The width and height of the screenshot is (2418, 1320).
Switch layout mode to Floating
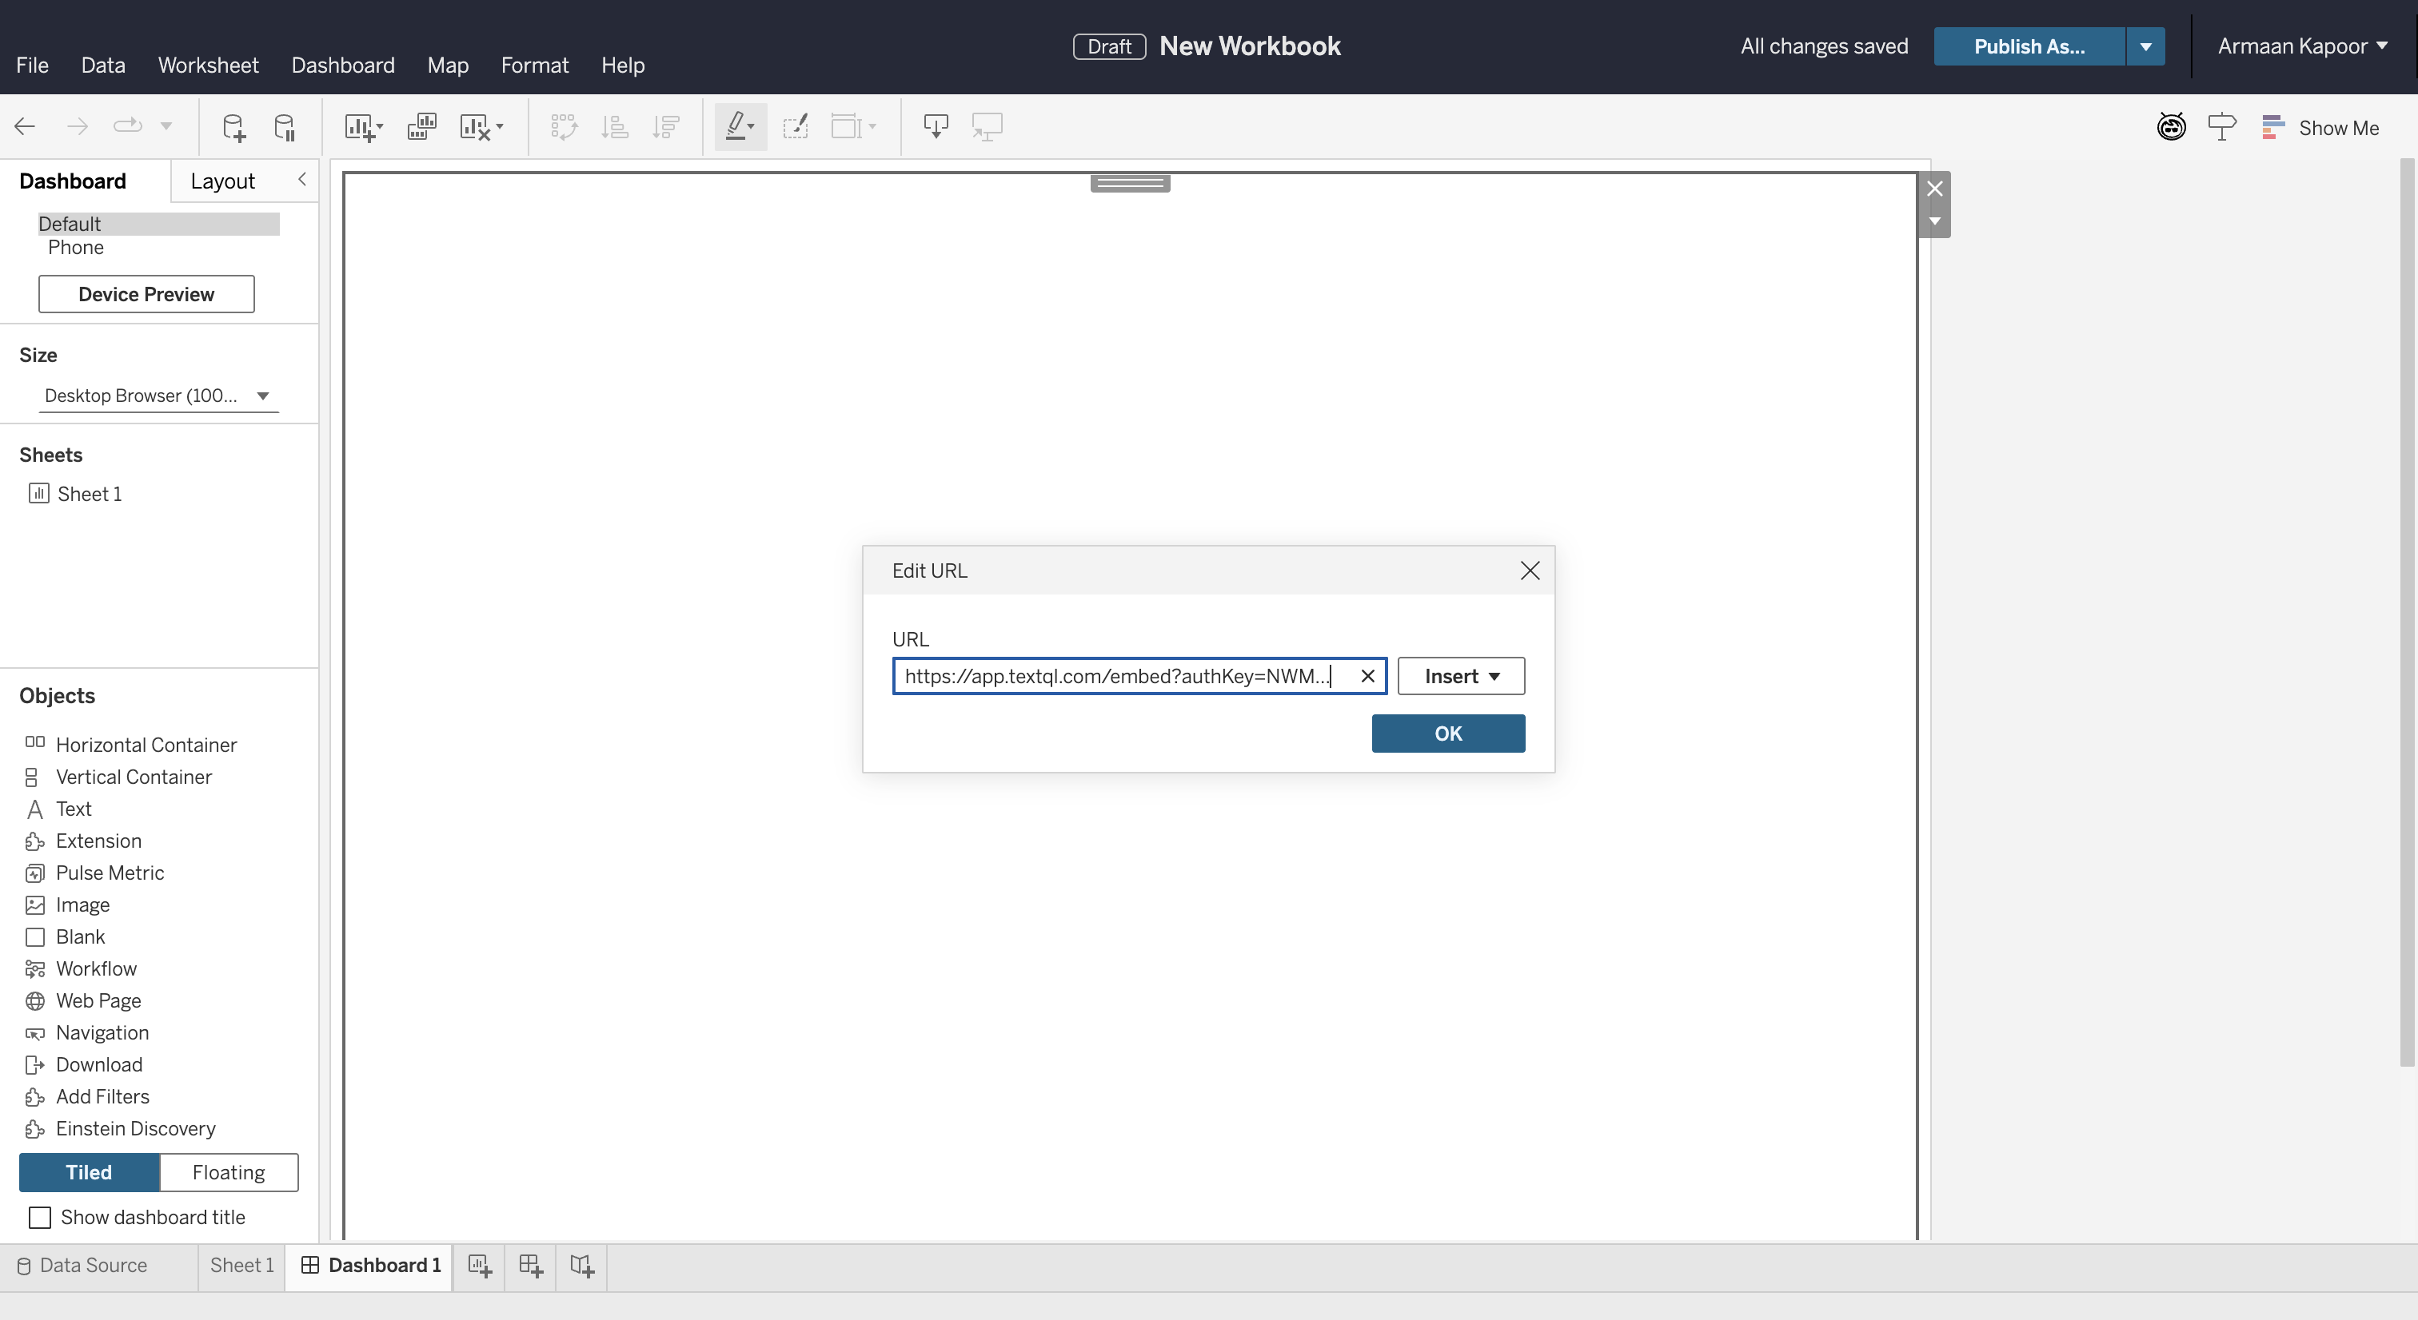(228, 1171)
